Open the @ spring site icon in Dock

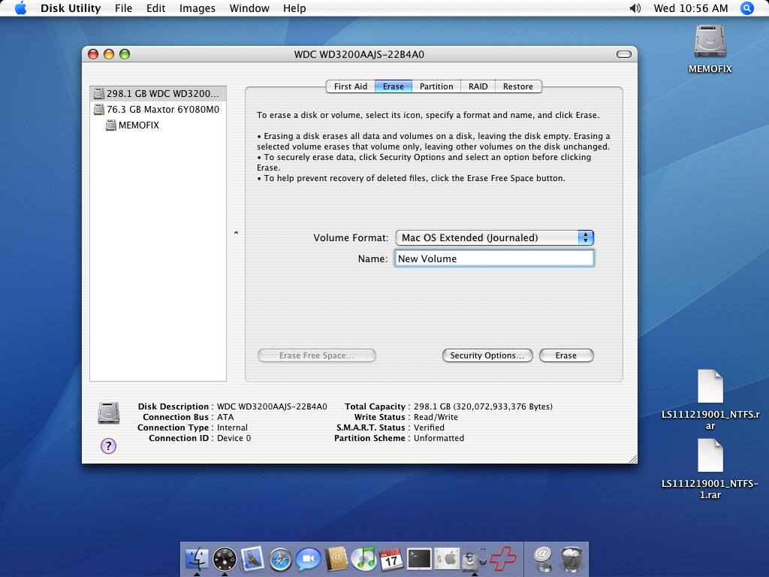543,559
